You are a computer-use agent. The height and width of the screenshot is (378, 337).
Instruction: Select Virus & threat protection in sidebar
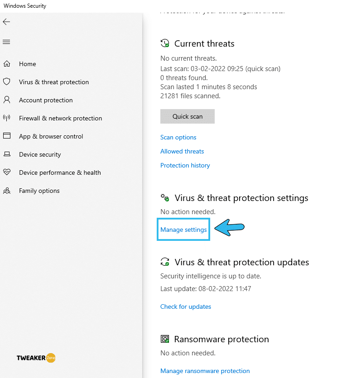54,82
